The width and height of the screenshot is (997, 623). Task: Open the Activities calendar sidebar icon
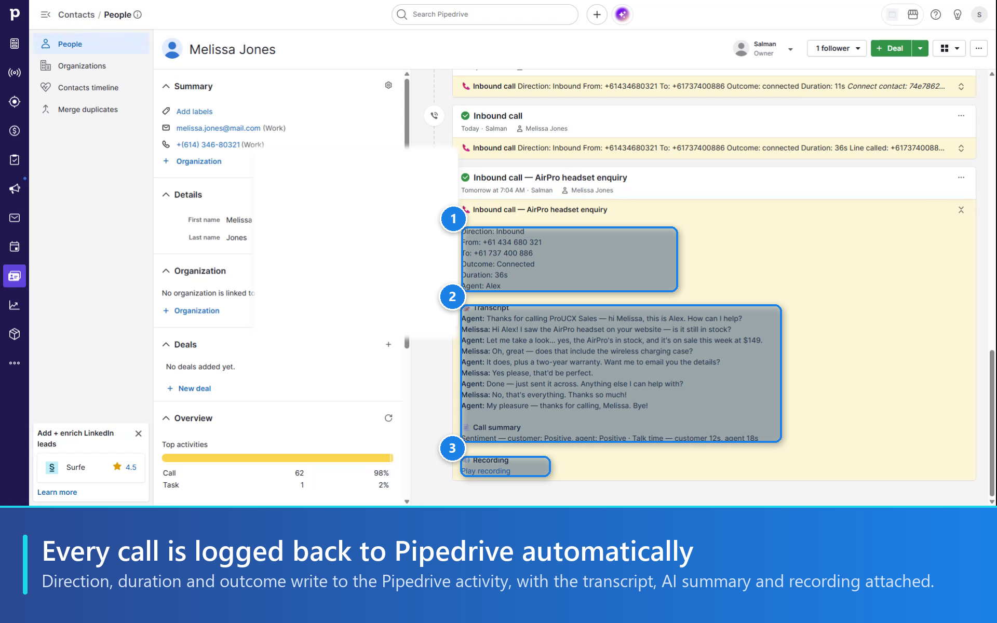point(15,247)
